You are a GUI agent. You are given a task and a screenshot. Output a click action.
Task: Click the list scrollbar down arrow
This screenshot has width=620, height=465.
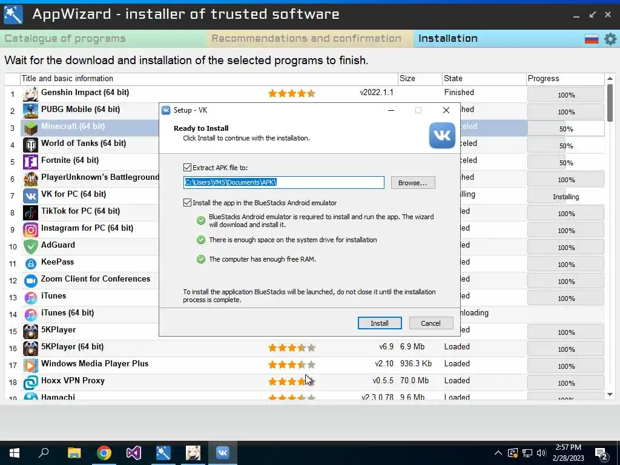click(610, 394)
